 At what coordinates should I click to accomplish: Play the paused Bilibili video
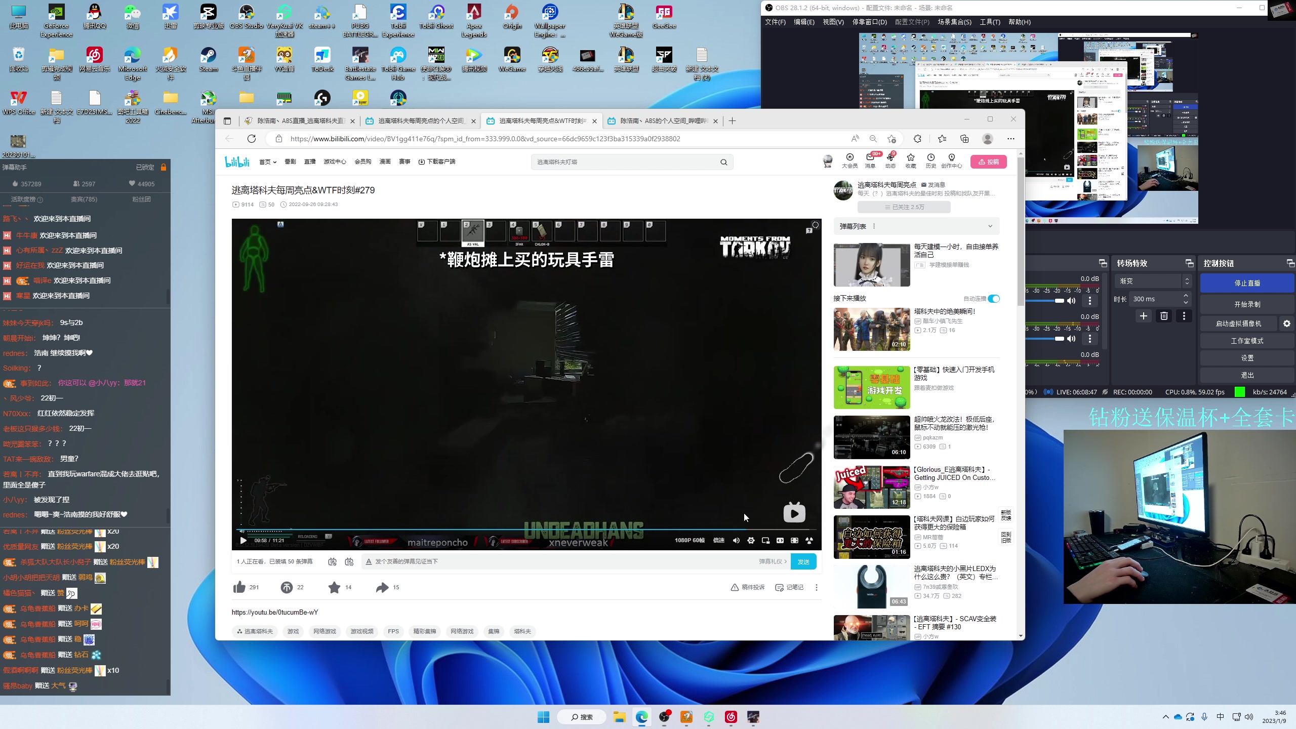coord(244,541)
